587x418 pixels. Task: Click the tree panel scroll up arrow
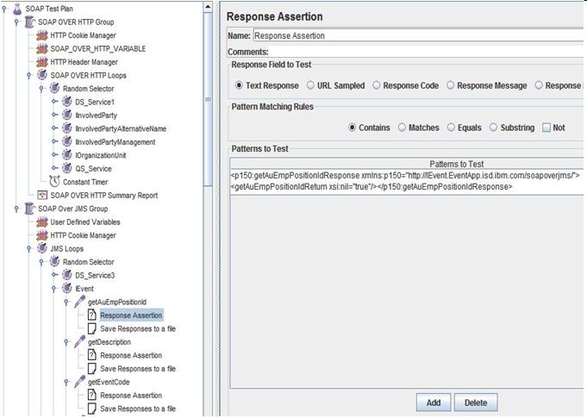[208, 7]
